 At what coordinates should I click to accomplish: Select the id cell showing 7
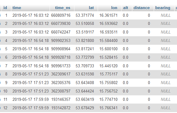[6, 66]
